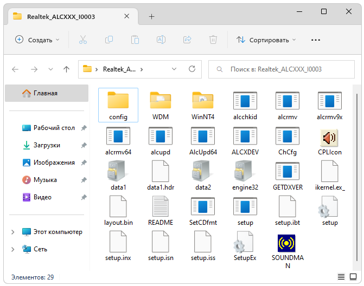Viewport: 364px width, 286px height.
Task: Select the data1 cabinet file
Action: click(118, 175)
